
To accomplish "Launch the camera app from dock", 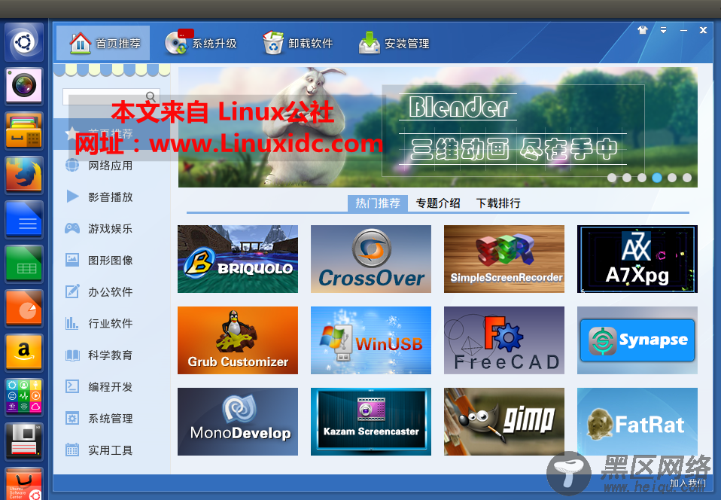I will coord(24,86).
